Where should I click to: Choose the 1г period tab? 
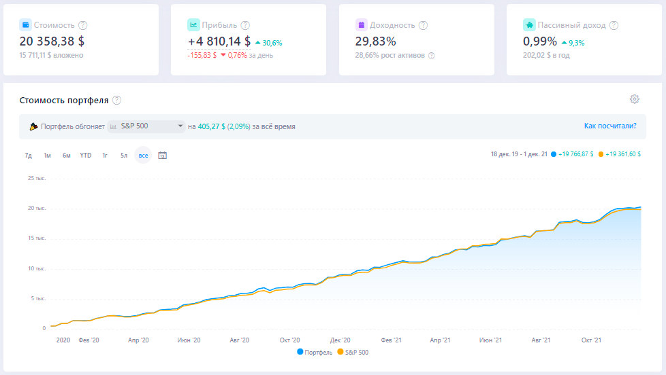pyautogui.click(x=105, y=156)
